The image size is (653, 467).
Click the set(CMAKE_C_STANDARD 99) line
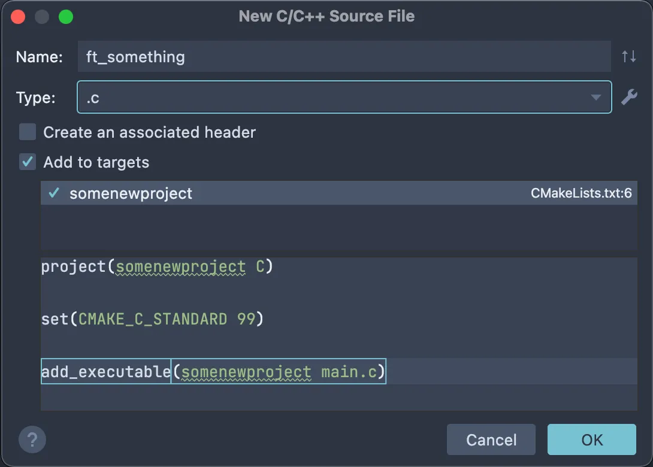point(152,319)
